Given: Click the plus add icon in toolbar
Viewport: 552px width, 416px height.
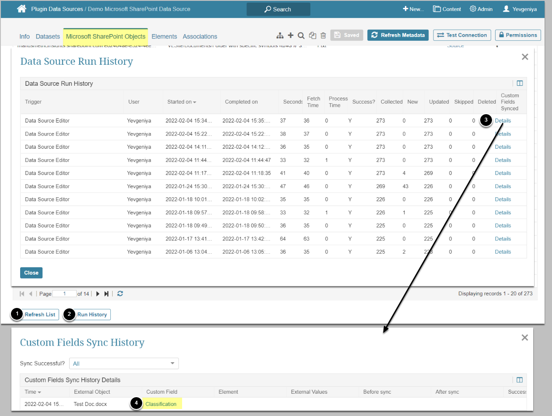Looking at the screenshot, I should (x=290, y=35).
